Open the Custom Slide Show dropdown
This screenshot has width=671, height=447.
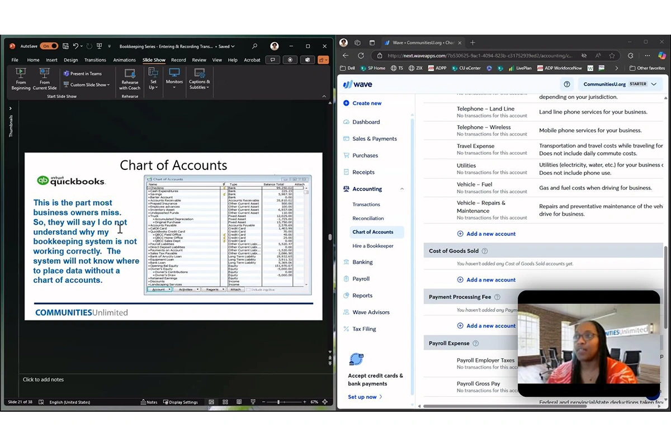click(x=86, y=85)
